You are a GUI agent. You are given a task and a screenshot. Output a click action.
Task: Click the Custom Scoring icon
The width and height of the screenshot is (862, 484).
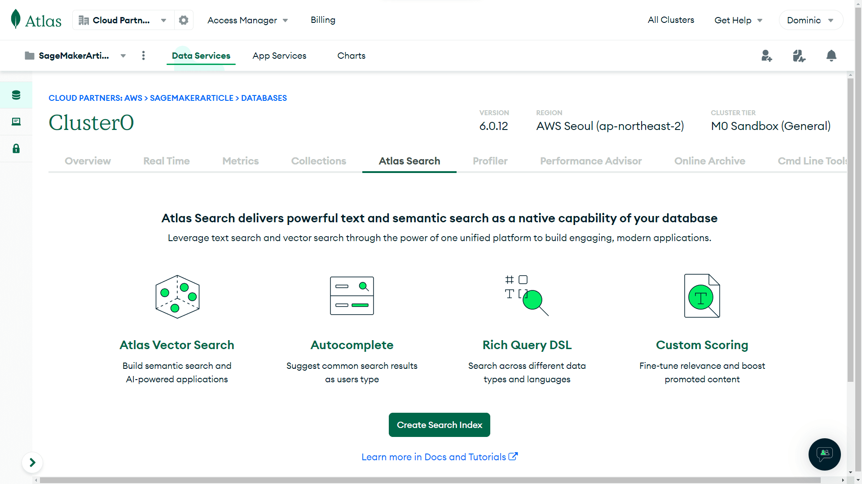pyautogui.click(x=702, y=295)
